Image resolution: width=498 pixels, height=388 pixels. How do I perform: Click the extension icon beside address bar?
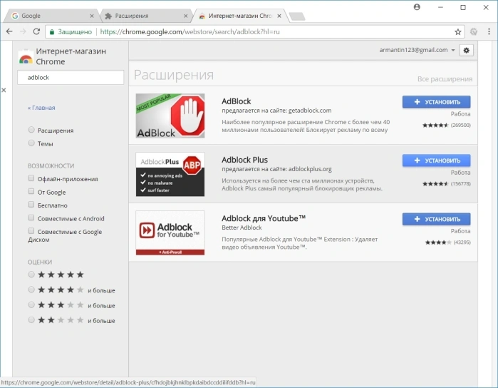(474, 32)
